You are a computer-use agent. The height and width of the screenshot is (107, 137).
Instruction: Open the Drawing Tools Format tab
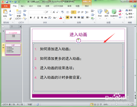(87, 6)
